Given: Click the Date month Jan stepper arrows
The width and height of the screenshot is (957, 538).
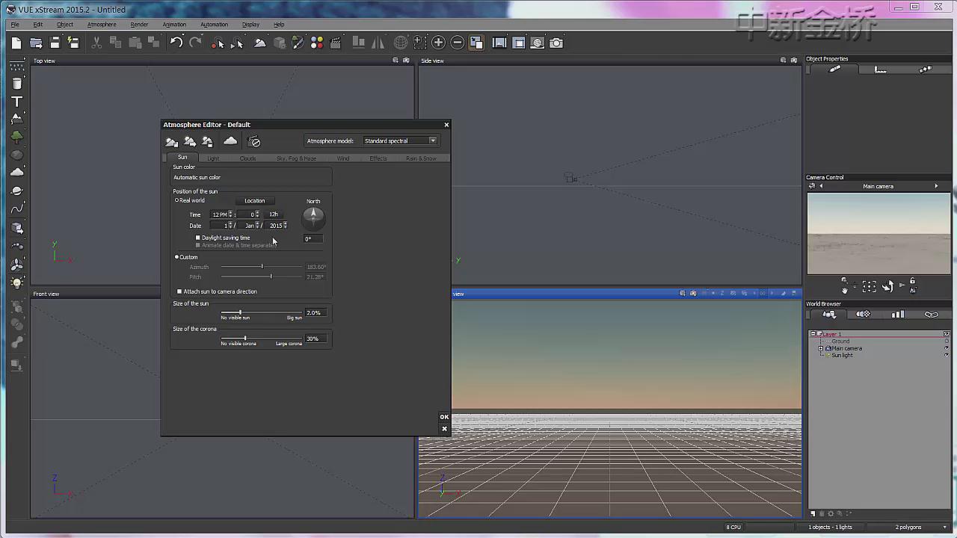Looking at the screenshot, I should pyautogui.click(x=258, y=225).
